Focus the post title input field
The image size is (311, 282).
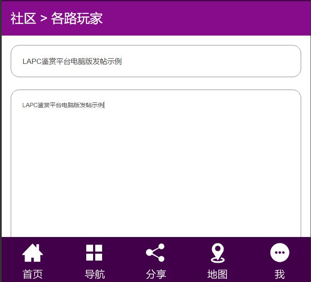click(x=206, y=61)
